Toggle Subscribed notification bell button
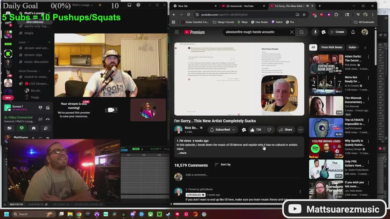The height and width of the screenshot is (219, 390). tap(223, 130)
